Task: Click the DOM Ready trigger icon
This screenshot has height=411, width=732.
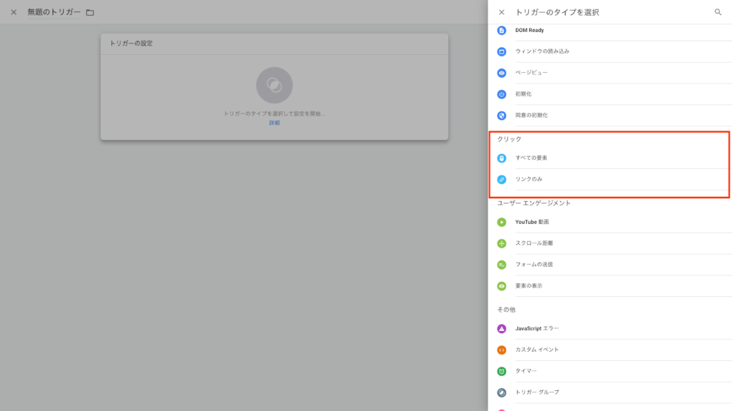Action: (x=502, y=31)
